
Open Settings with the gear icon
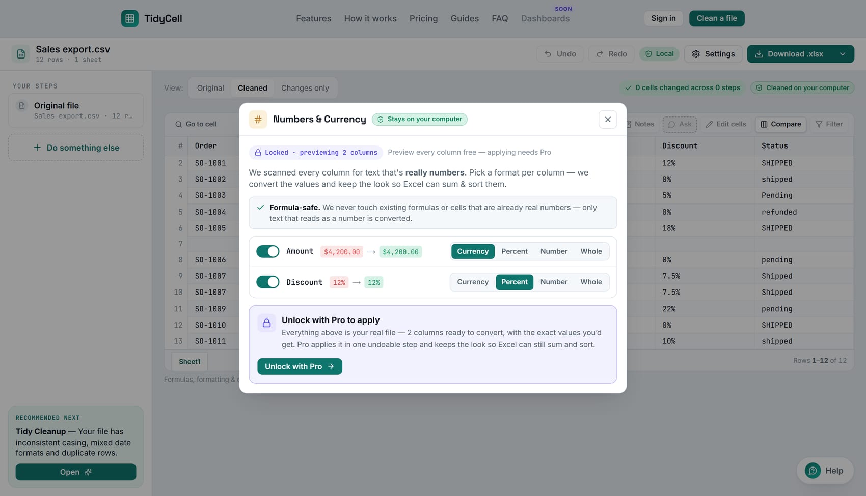(713, 54)
